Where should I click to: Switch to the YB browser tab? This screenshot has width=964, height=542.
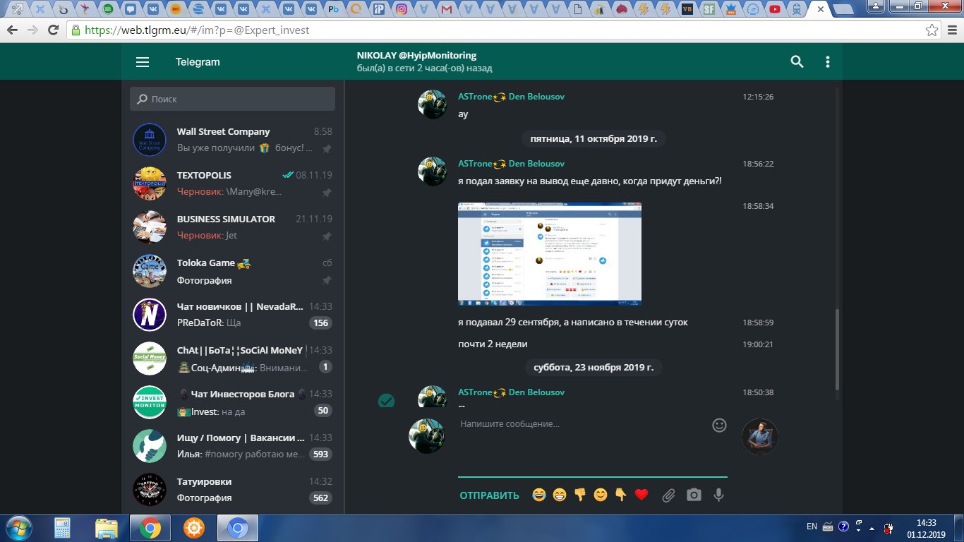pos(687,9)
